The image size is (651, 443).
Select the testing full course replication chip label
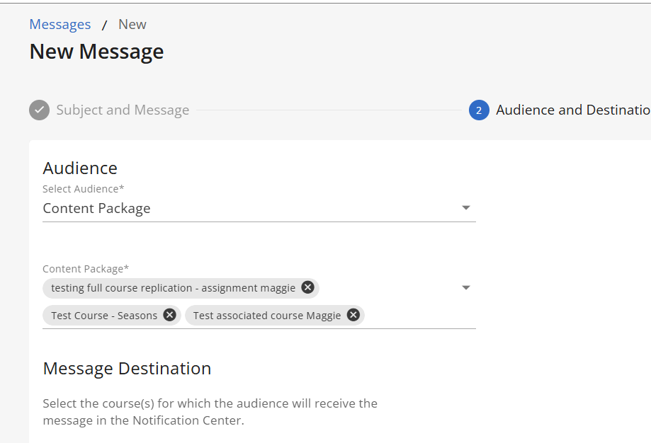[171, 288]
